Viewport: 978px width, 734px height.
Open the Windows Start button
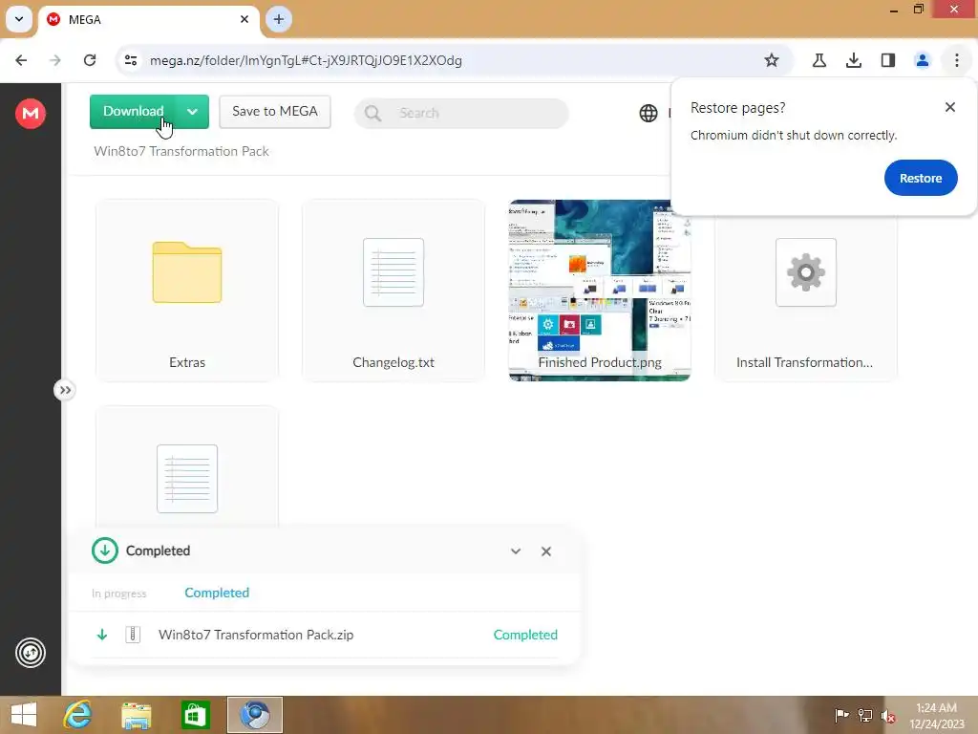(x=24, y=715)
